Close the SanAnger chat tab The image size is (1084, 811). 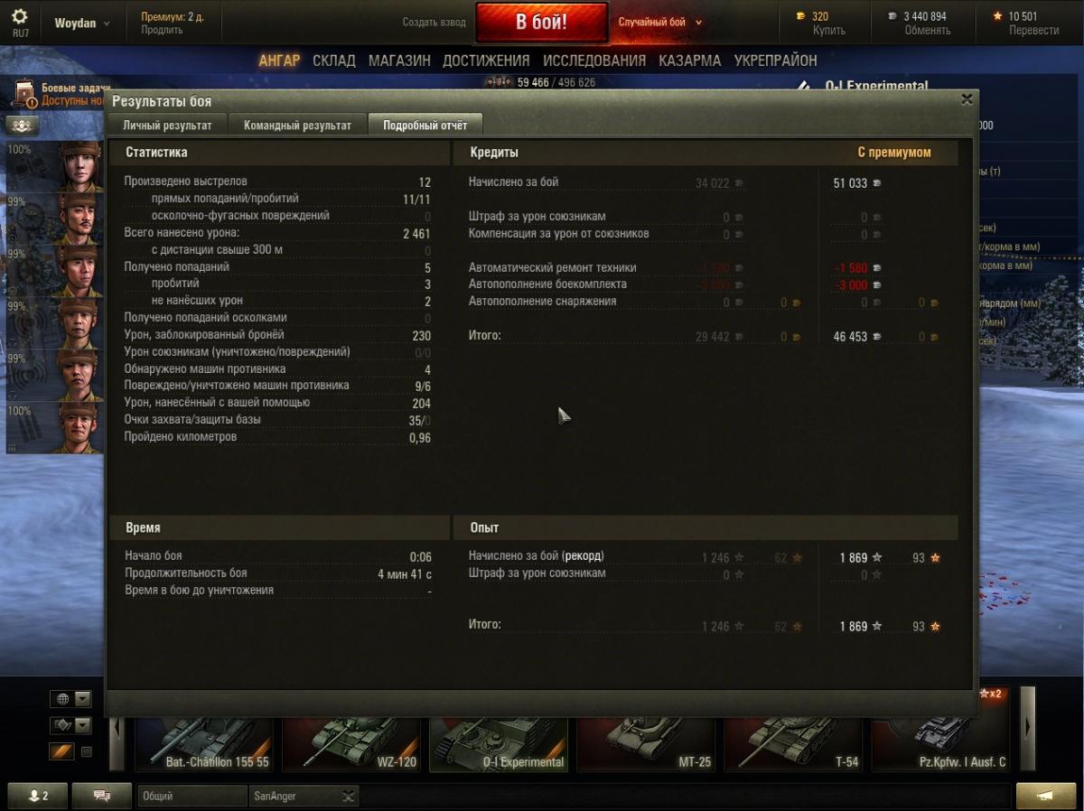click(x=349, y=796)
